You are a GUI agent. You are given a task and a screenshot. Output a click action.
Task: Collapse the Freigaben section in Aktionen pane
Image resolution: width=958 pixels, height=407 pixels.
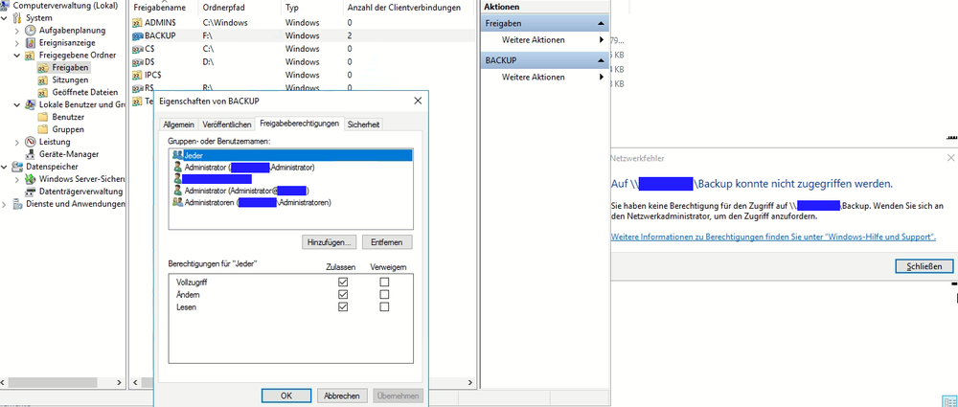coord(602,22)
